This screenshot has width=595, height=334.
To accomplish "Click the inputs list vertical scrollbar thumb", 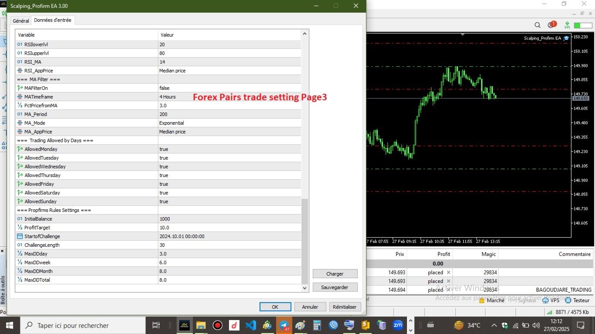I will coord(305,241).
